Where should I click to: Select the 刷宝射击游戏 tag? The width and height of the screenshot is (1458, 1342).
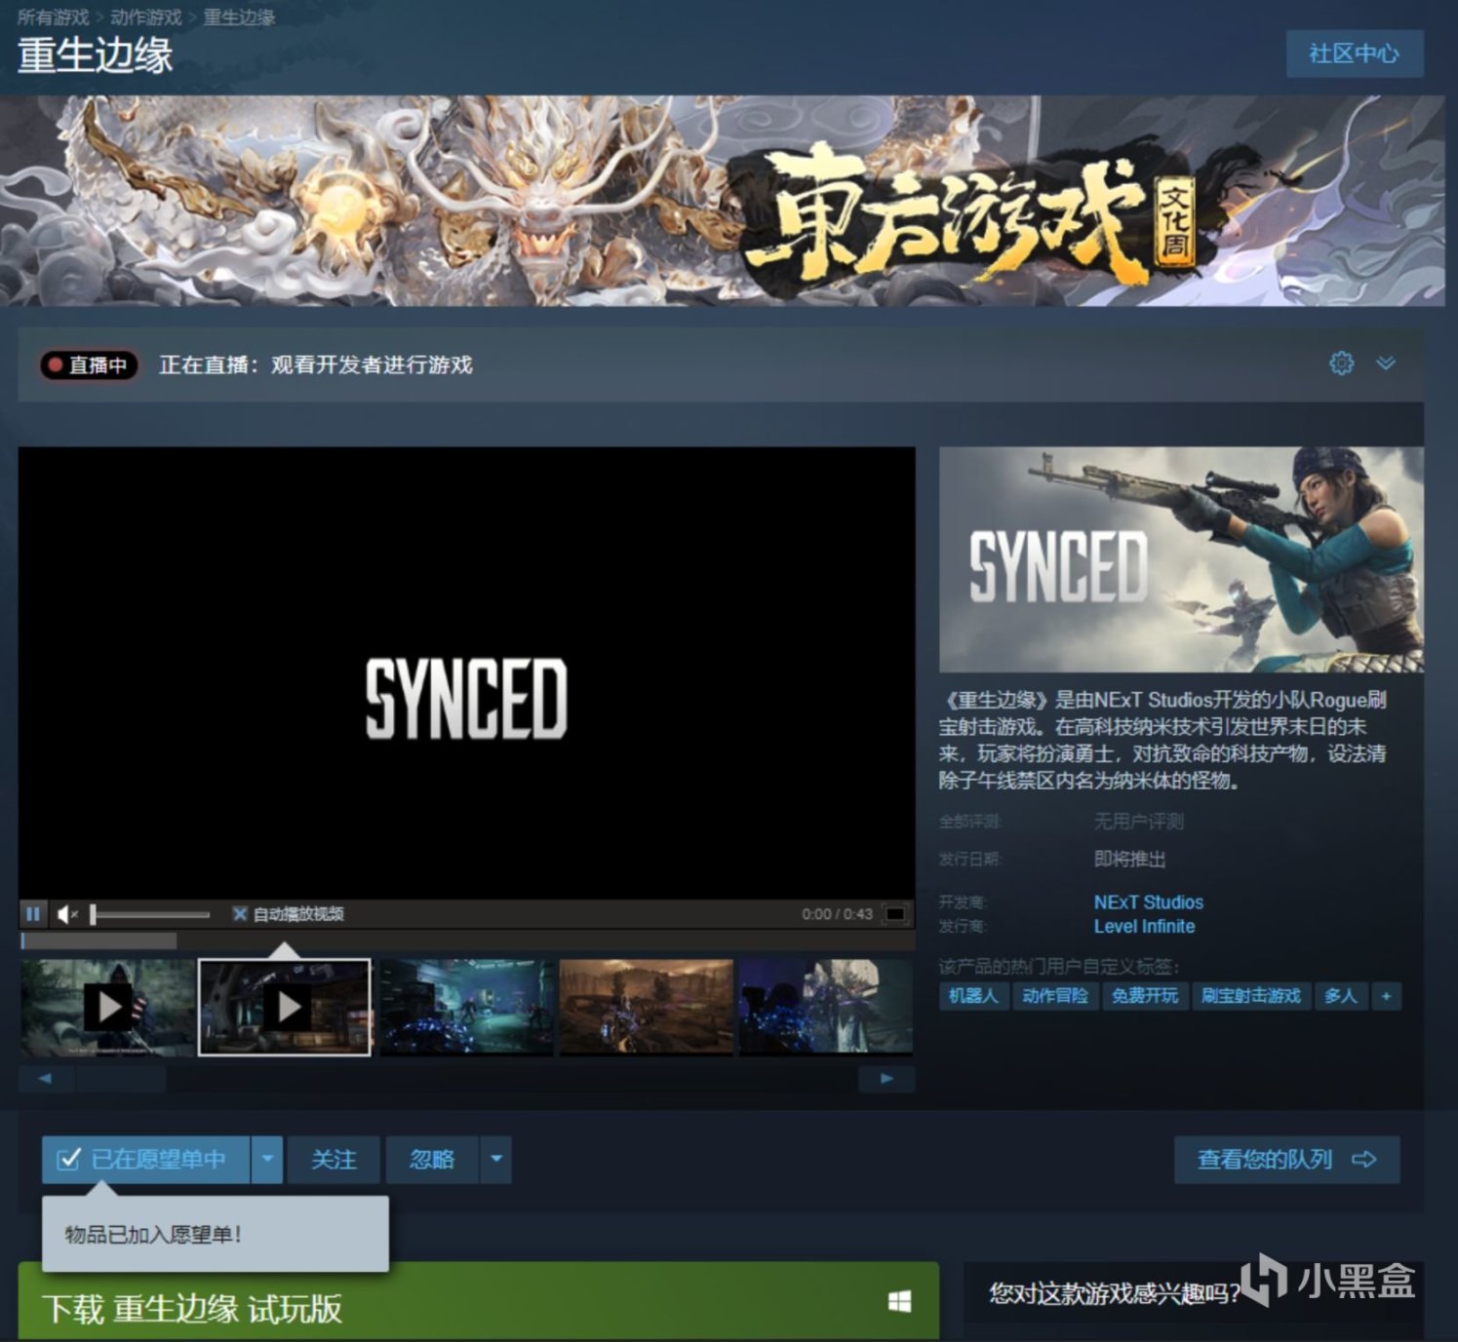tap(1251, 996)
